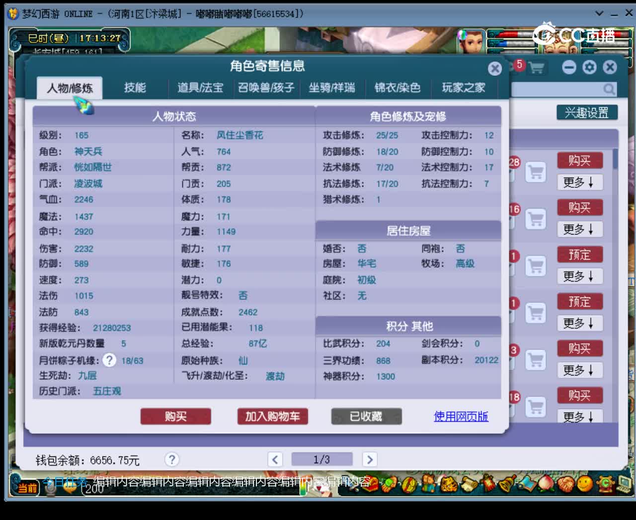Click the 五庄观 history sect value

pyautogui.click(x=107, y=391)
